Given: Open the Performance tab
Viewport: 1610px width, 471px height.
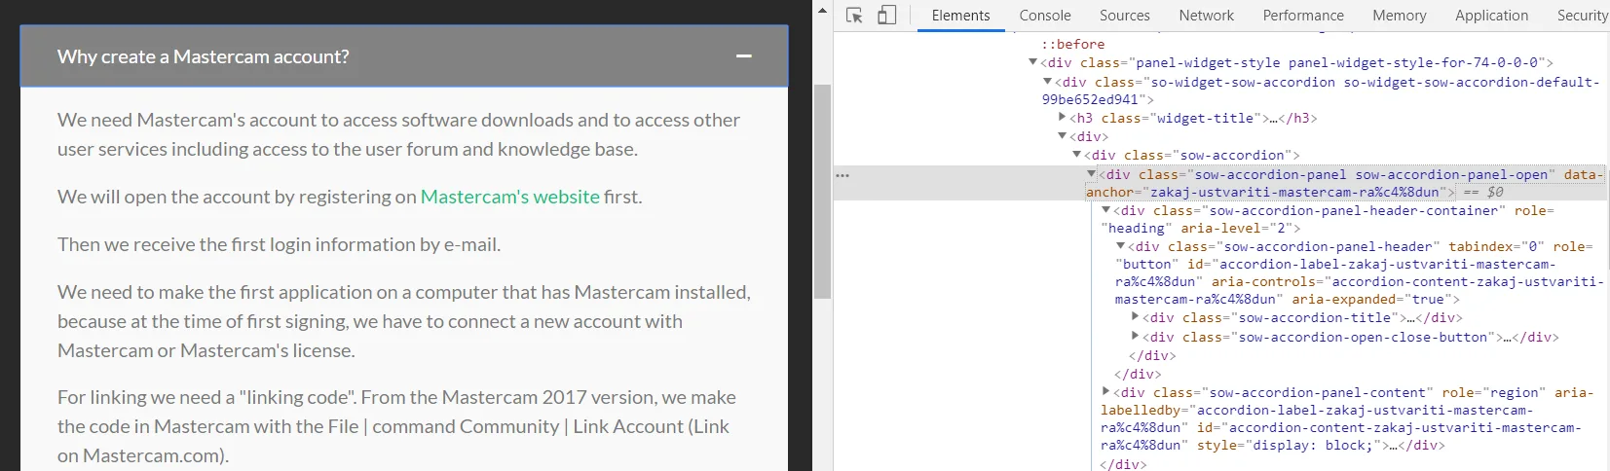Looking at the screenshot, I should 1303,16.
